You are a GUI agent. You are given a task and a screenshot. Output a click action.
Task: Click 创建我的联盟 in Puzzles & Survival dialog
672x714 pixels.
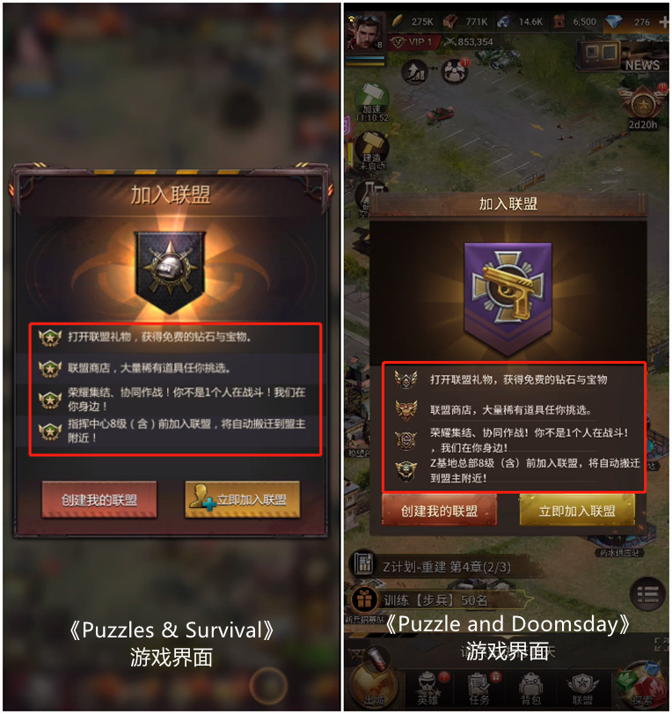(99, 499)
